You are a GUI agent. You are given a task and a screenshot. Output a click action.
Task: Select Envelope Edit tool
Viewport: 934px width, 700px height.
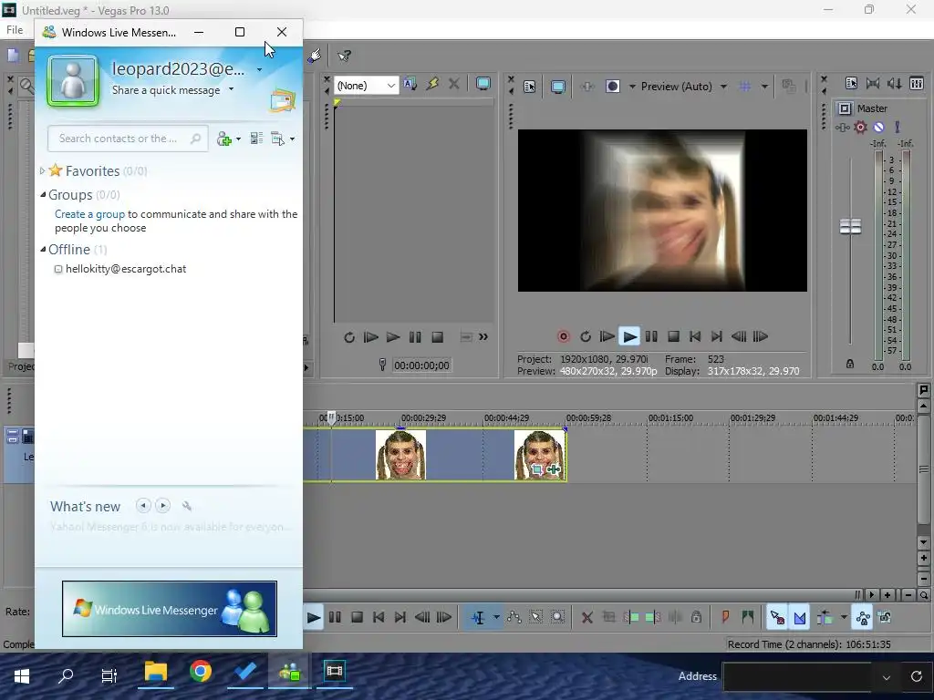pyautogui.click(x=514, y=618)
